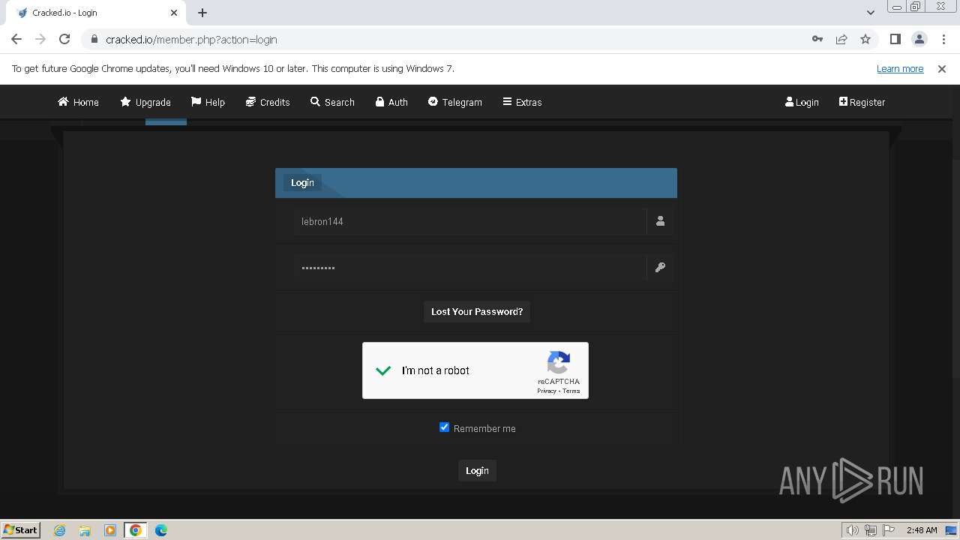Reload the page with the refresh icon
The width and height of the screenshot is (960, 540).
point(64,39)
